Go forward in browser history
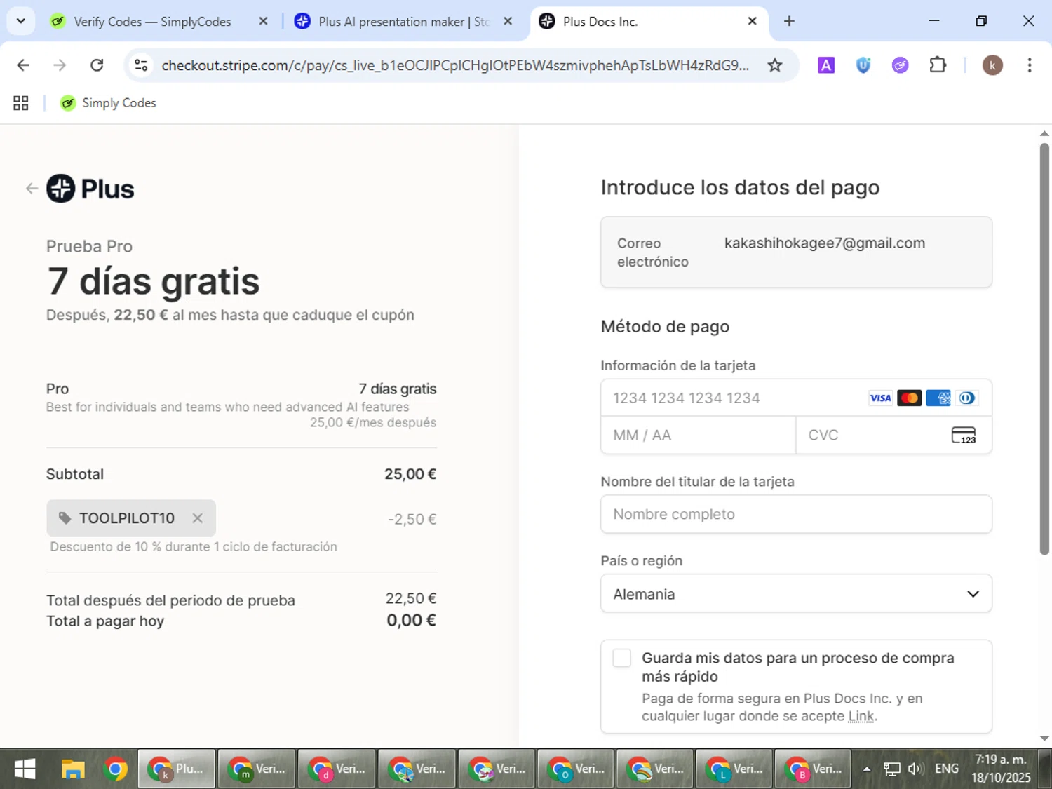Image resolution: width=1052 pixels, height=789 pixels. click(x=60, y=65)
